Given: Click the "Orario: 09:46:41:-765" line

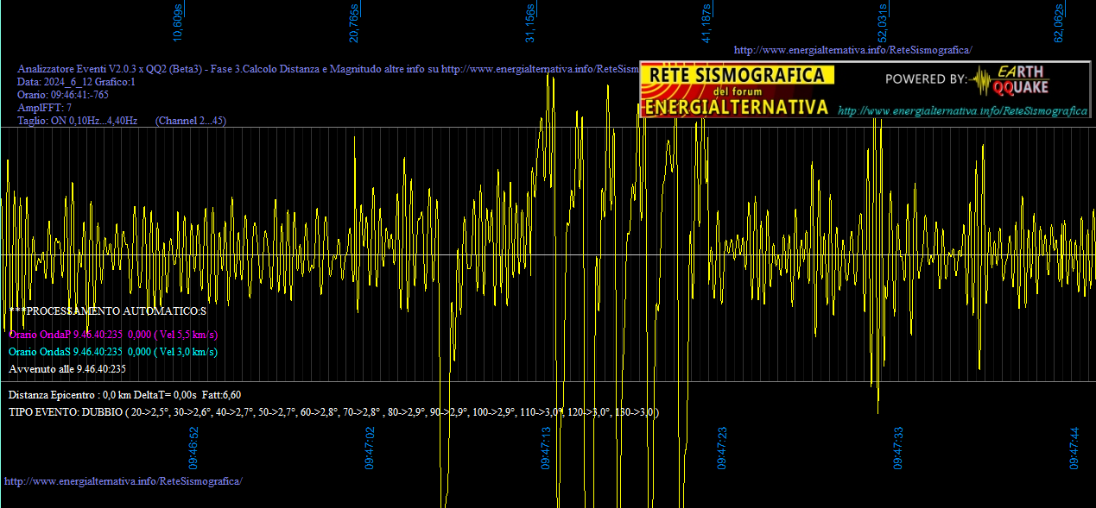Looking at the screenshot, I should [63, 95].
